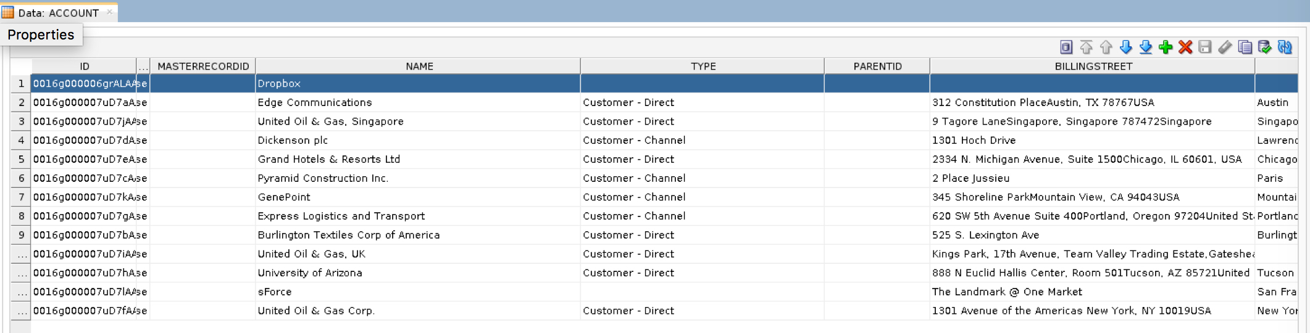The width and height of the screenshot is (1310, 333).
Task: Open the database record view icon
Action: [1066, 47]
